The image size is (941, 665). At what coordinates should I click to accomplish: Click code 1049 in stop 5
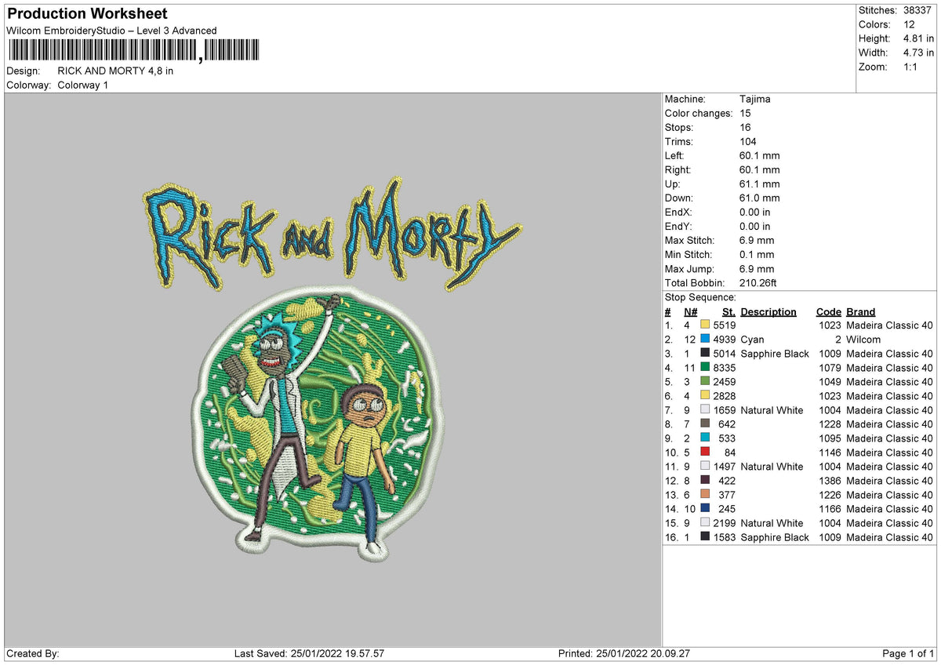pos(830,382)
